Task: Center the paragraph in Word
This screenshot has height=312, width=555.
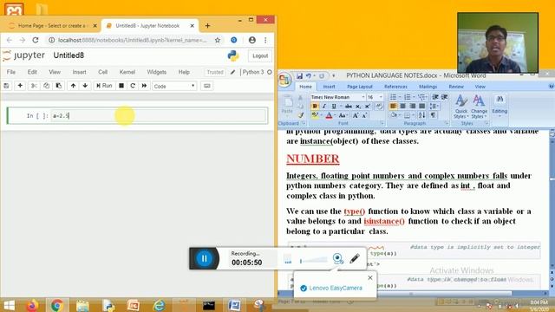Action: pos(402,106)
